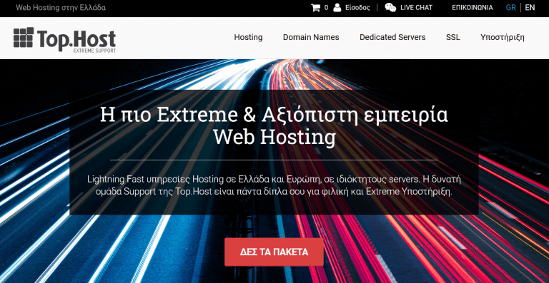Switch language to GR
The image size is (549, 283).
[511, 7]
